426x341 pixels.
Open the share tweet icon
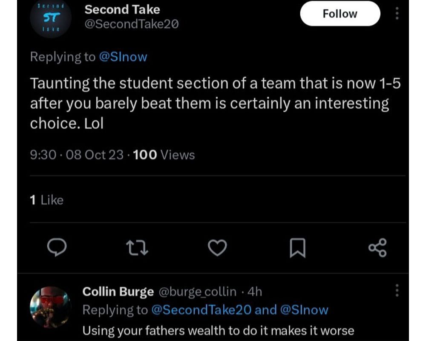tap(377, 248)
